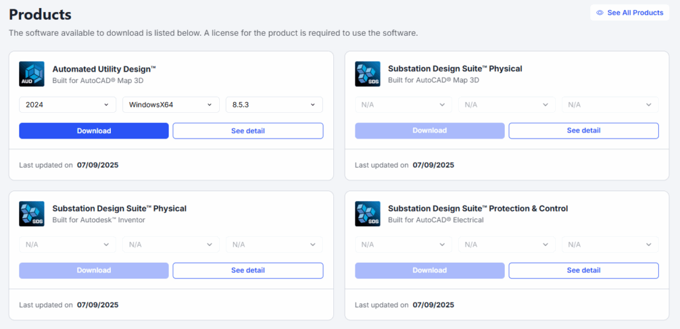Expand first N/A dropdown under Protection & Control
680x329 pixels.
point(403,245)
